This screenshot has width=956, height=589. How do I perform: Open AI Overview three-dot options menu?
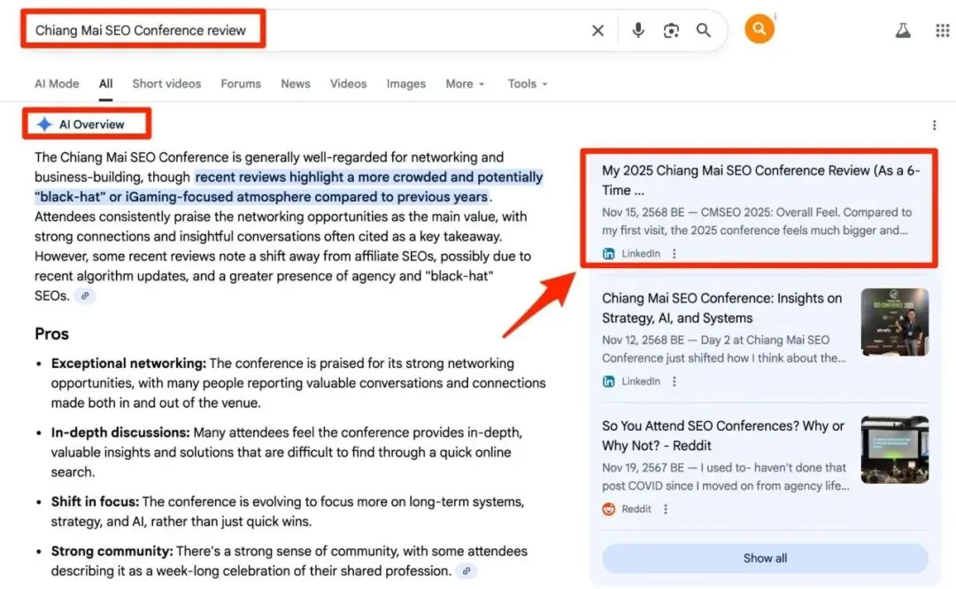click(934, 126)
